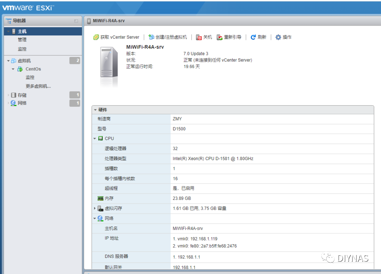This screenshot has width=381, height=274.
Task: Click the manufacturer value ZMY
Action: click(x=177, y=119)
